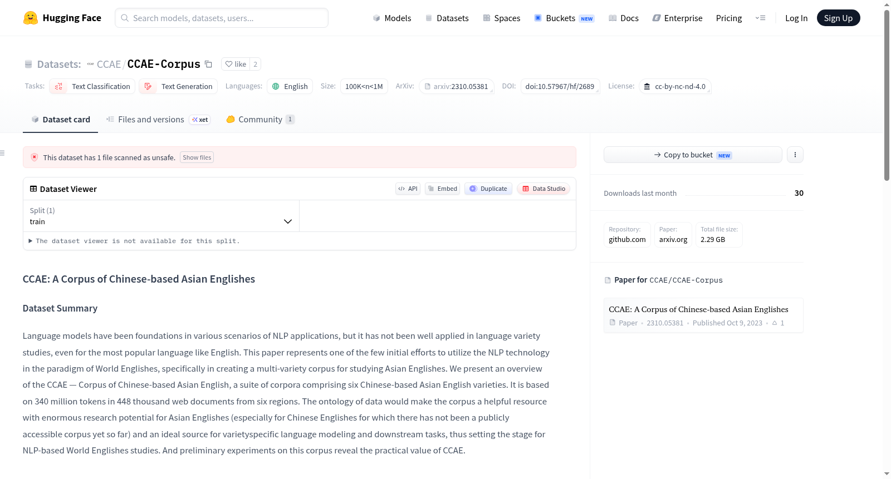
Task: Click the search magnifier icon
Action: click(125, 18)
